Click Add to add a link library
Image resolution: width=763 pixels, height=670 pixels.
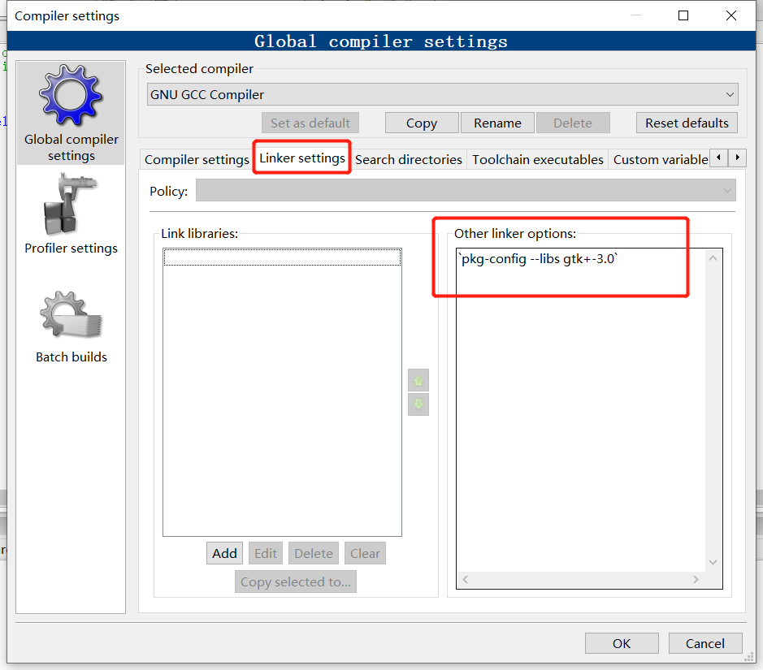[x=224, y=552]
